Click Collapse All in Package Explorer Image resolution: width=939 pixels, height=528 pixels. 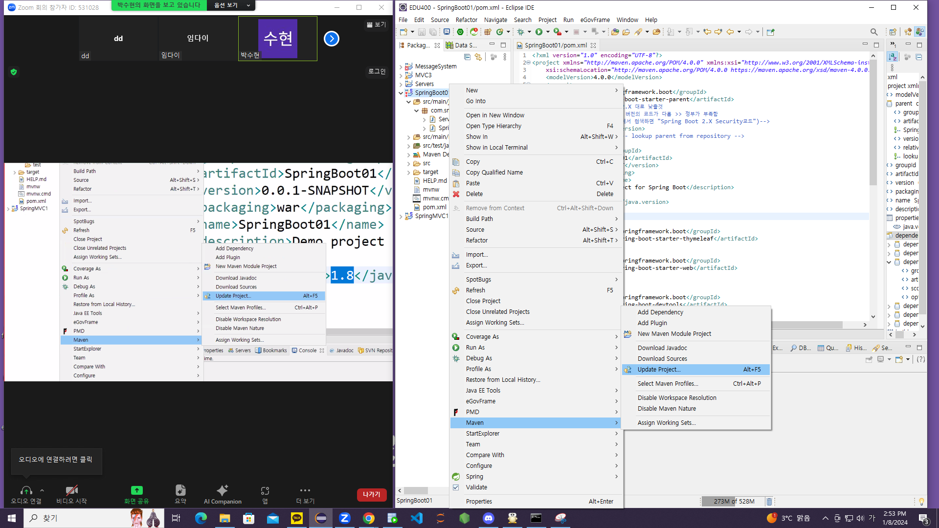[x=467, y=57]
